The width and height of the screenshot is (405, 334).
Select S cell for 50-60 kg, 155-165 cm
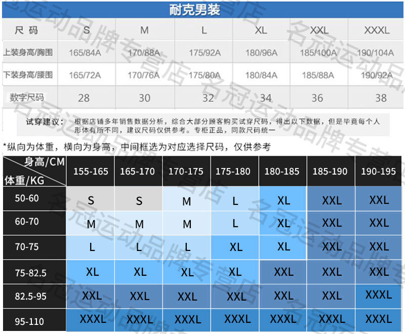(91, 199)
